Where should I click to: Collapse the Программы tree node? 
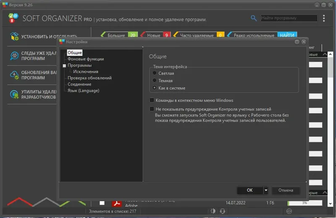(64, 66)
